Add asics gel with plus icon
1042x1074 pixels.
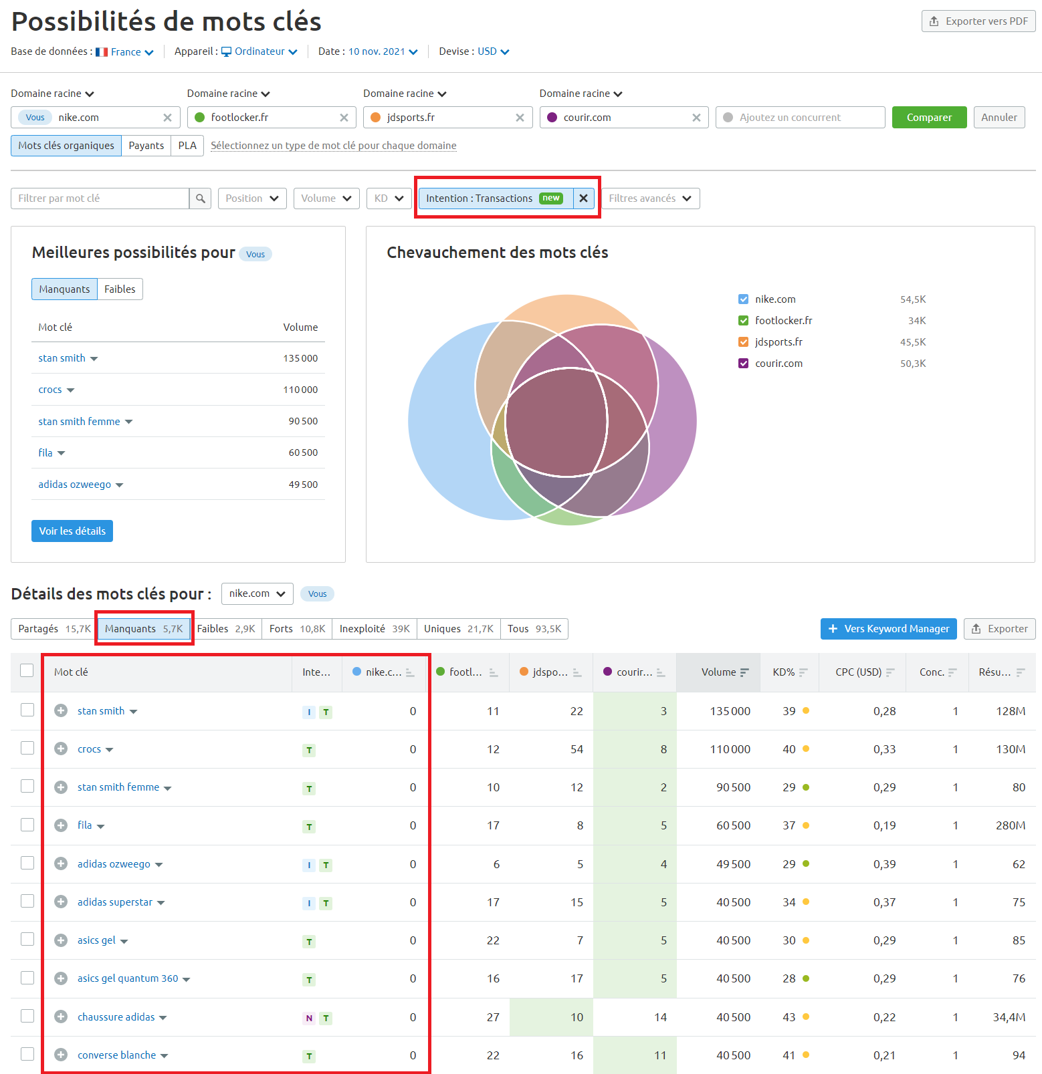(x=61, y=940)
